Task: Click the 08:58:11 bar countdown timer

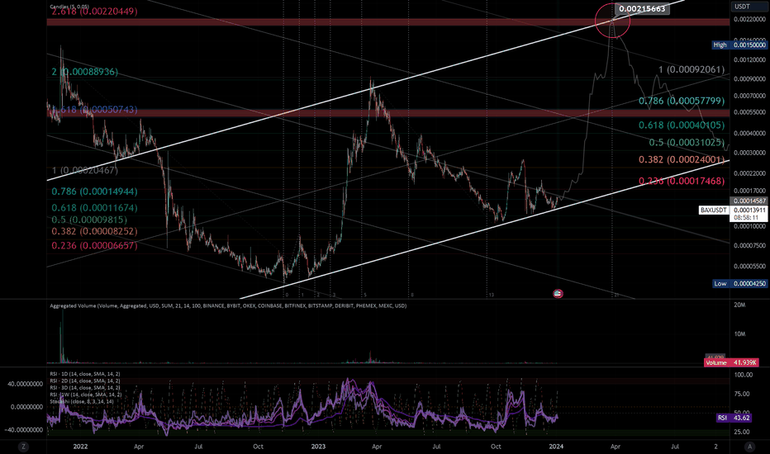Action: (x=746, y=217)
